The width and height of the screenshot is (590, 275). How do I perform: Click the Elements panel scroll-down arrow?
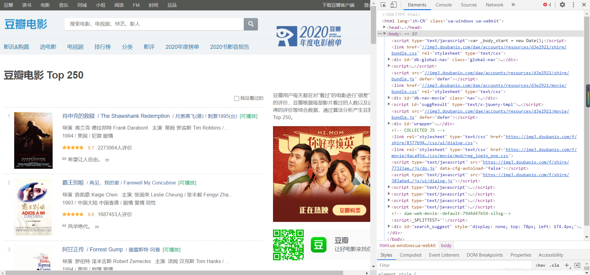click(x=587, y=237)
